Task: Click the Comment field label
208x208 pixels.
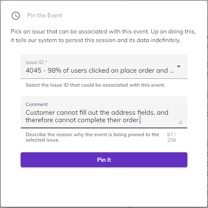Action: pos(37,104)
